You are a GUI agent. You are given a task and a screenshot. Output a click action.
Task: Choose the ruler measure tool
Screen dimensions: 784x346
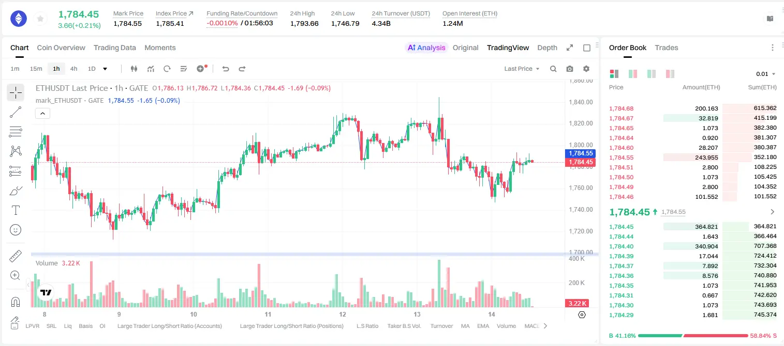click(16, 256)
